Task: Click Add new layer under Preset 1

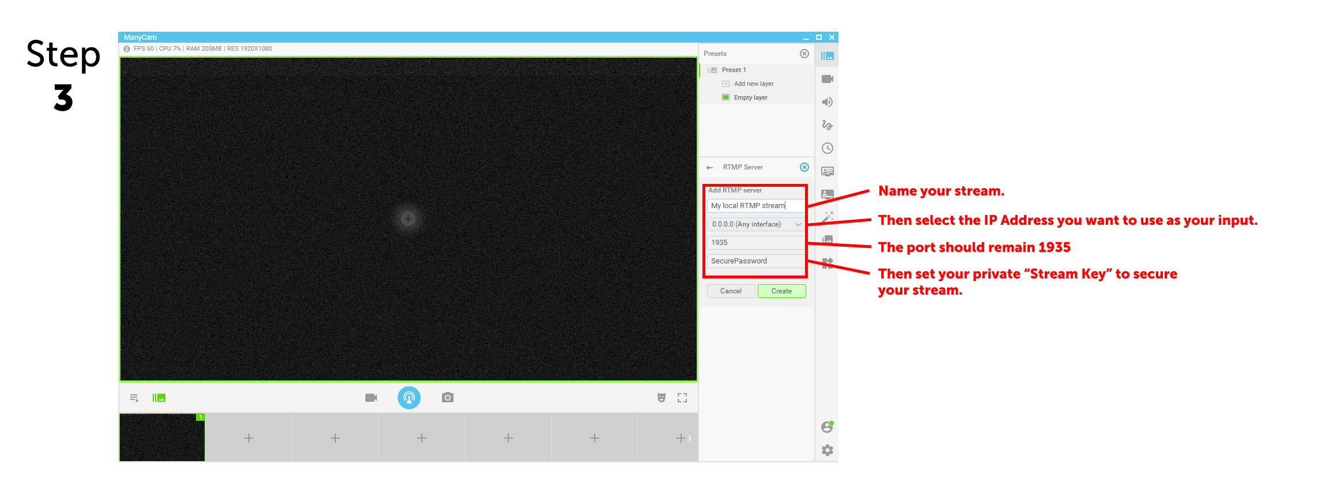Action: [x=754, y=84]
